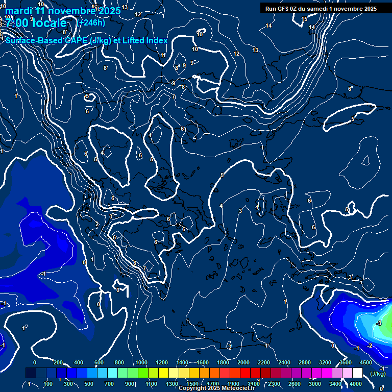
Task: Click the '1600' legend value
Action: 203,362
